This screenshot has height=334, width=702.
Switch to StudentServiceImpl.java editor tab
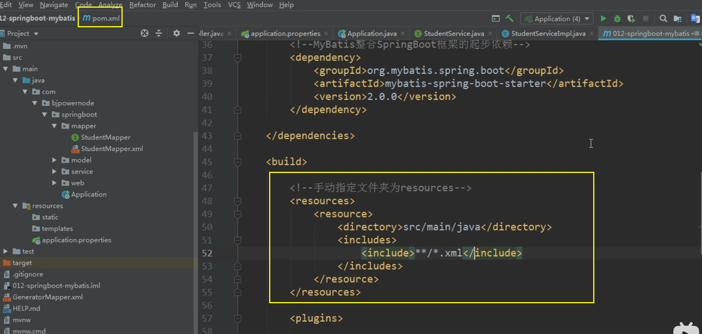coord(548,34)
